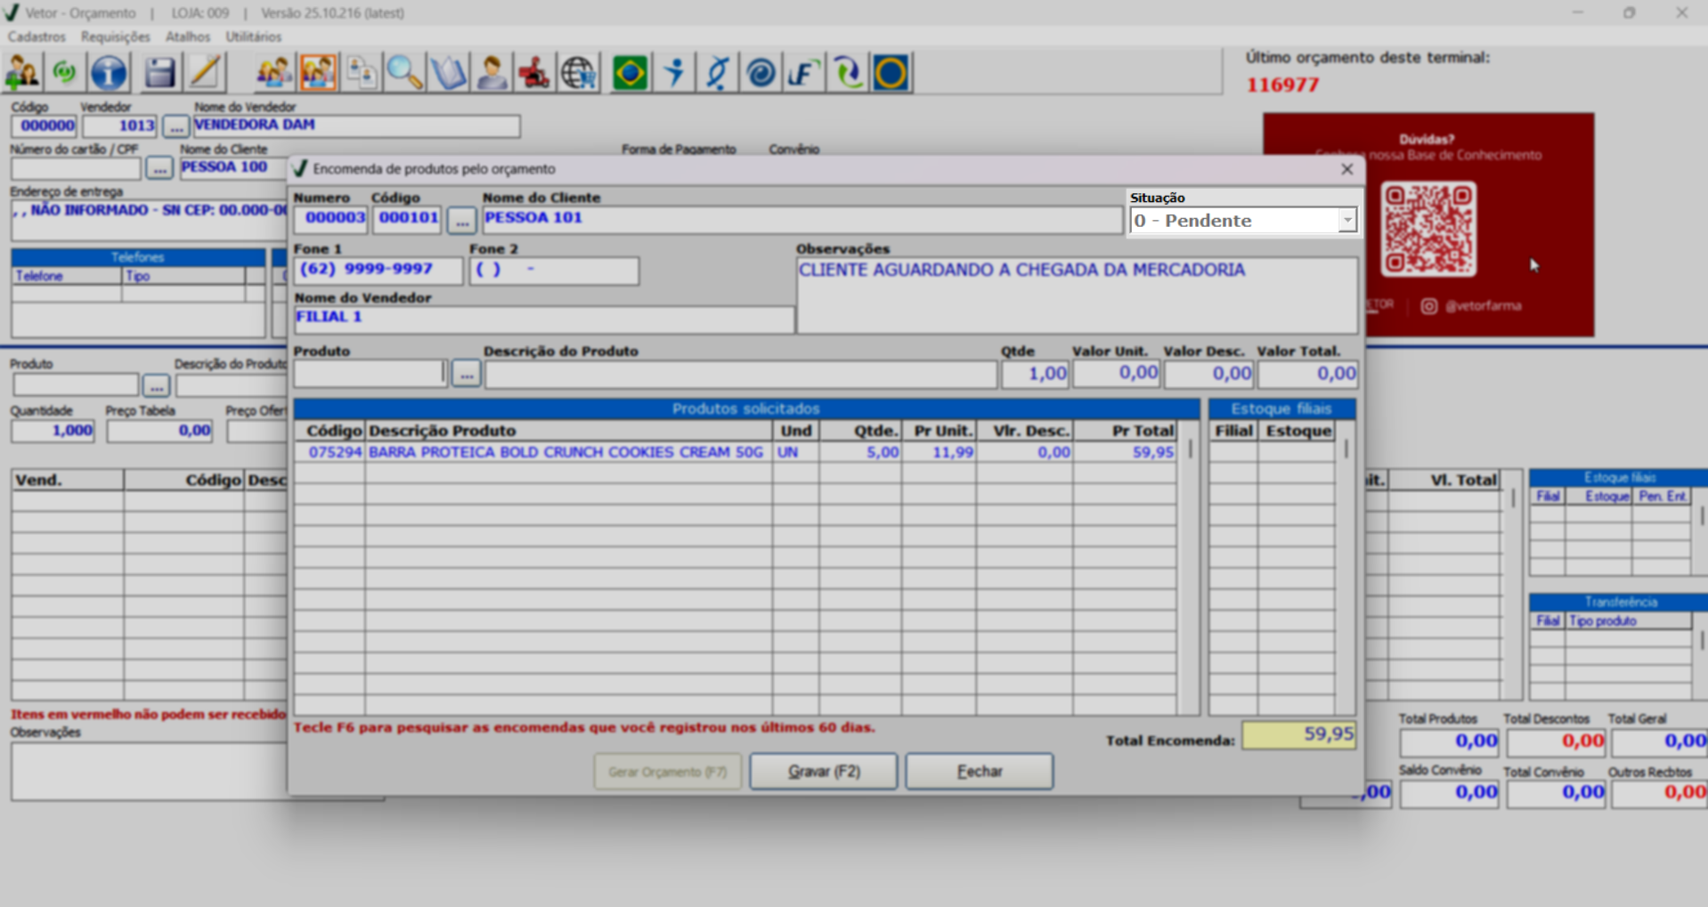
Task: Click the blue information icon in toolbar
Action: tap(109, 73)
